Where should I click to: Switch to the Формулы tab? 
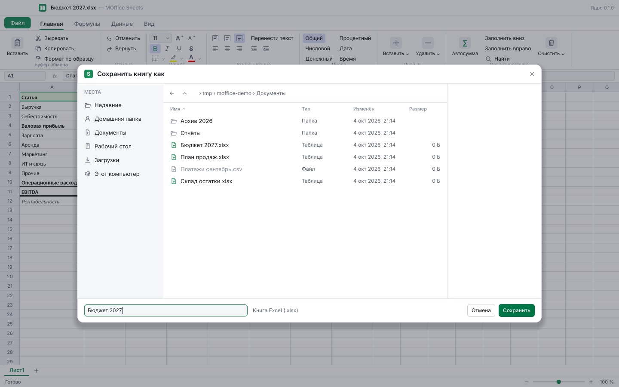[87, 24]
